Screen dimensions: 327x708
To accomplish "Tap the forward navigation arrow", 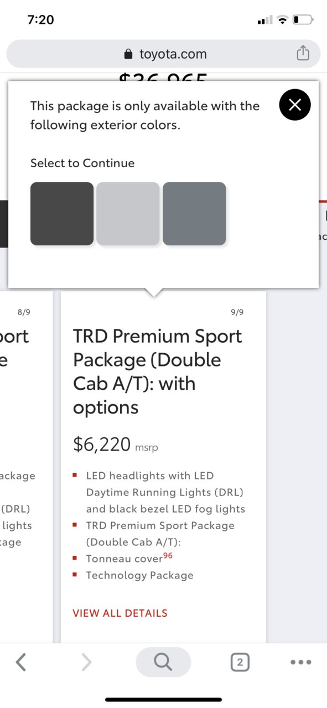I will coord(86,662).
